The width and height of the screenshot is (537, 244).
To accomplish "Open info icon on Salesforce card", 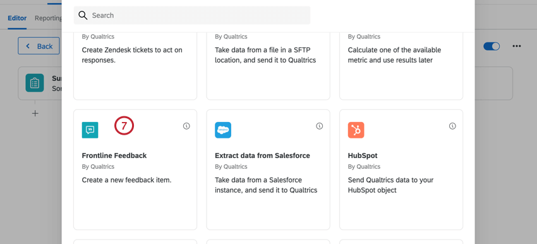I will 319,126.
